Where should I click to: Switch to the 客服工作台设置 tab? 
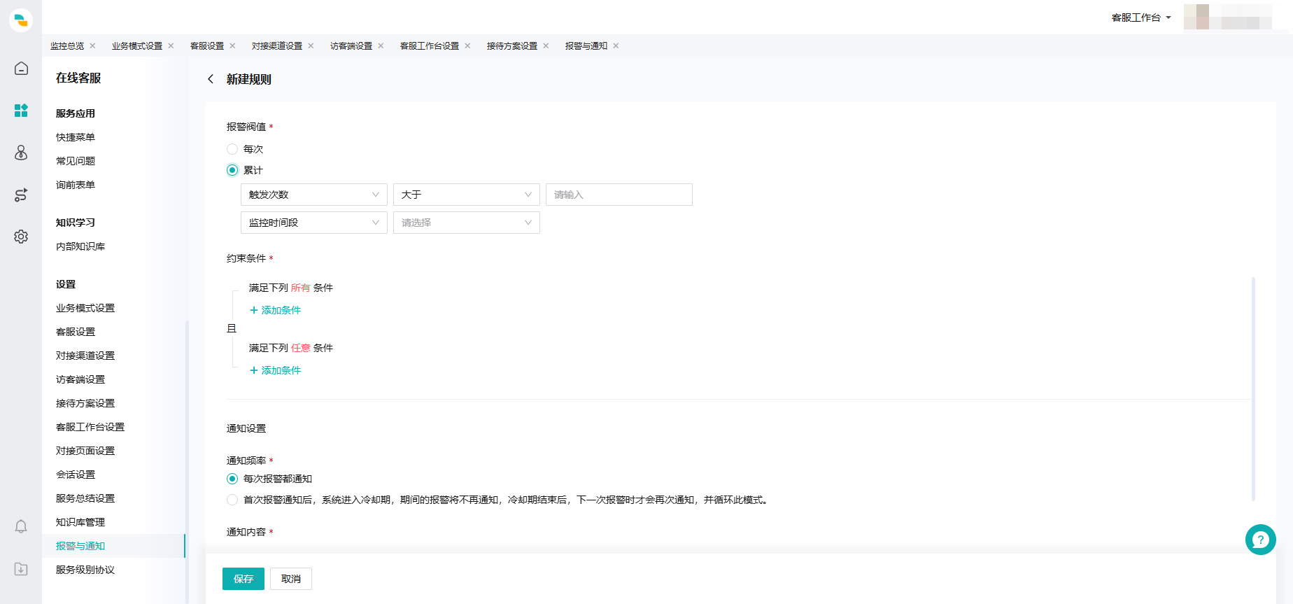coord(430,46)
